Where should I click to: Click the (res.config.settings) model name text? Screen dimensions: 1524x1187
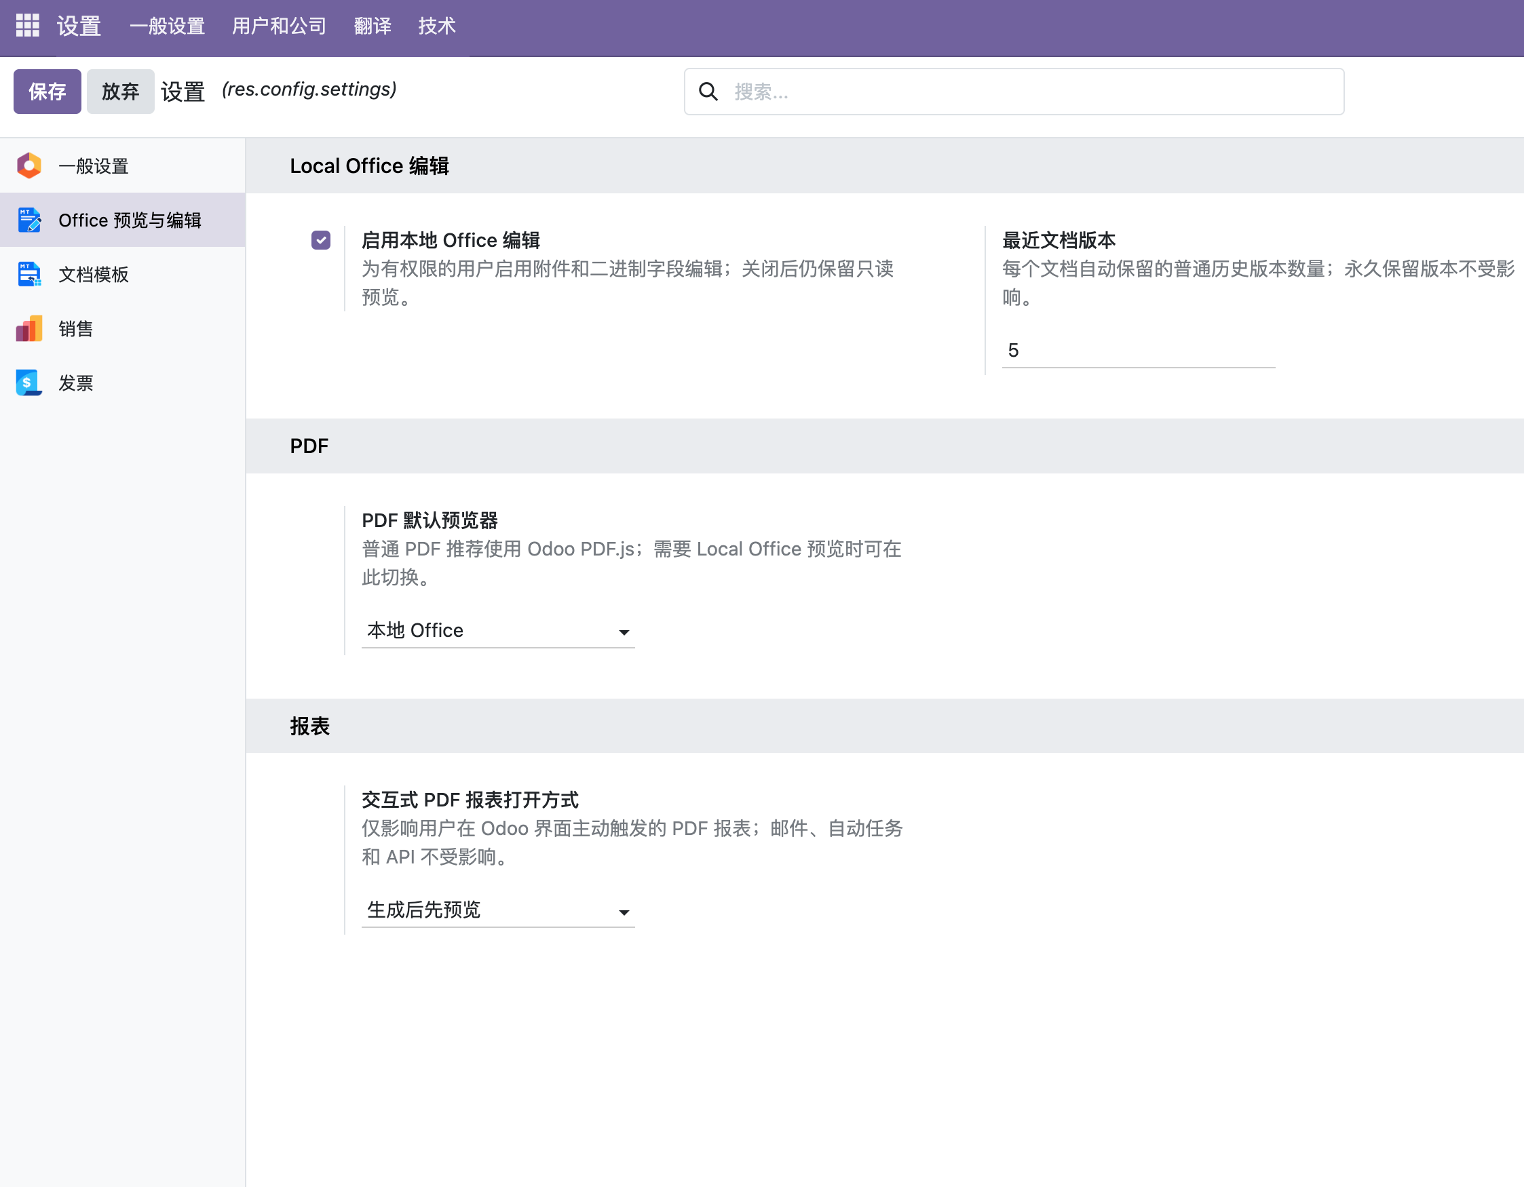coord(309,90)
